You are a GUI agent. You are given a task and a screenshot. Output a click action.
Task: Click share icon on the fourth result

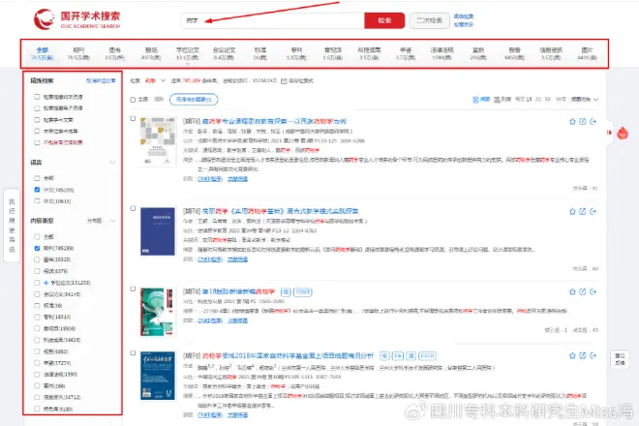click(x=593, y=355)
